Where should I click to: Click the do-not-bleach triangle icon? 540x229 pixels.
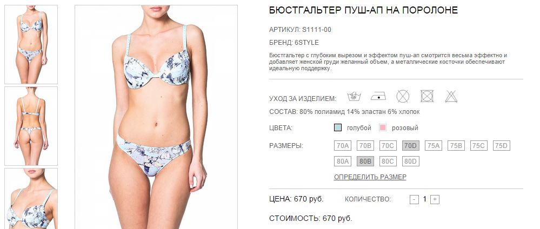click(x=451, y=97)
